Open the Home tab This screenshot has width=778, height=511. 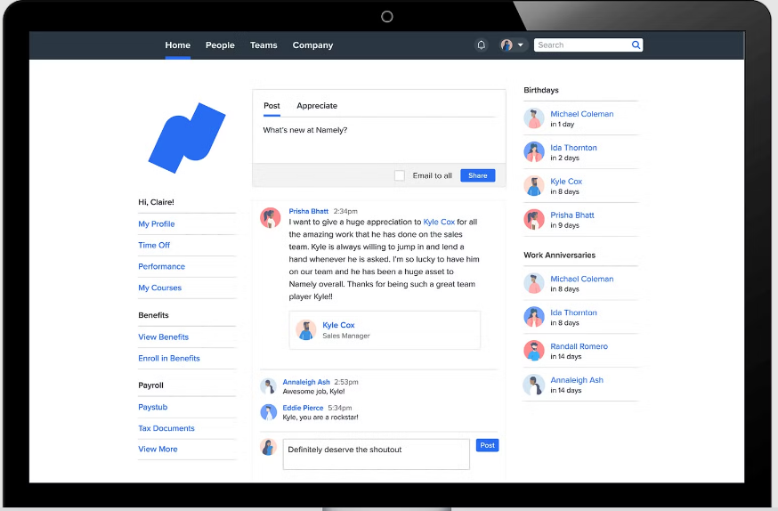point(178,45)
